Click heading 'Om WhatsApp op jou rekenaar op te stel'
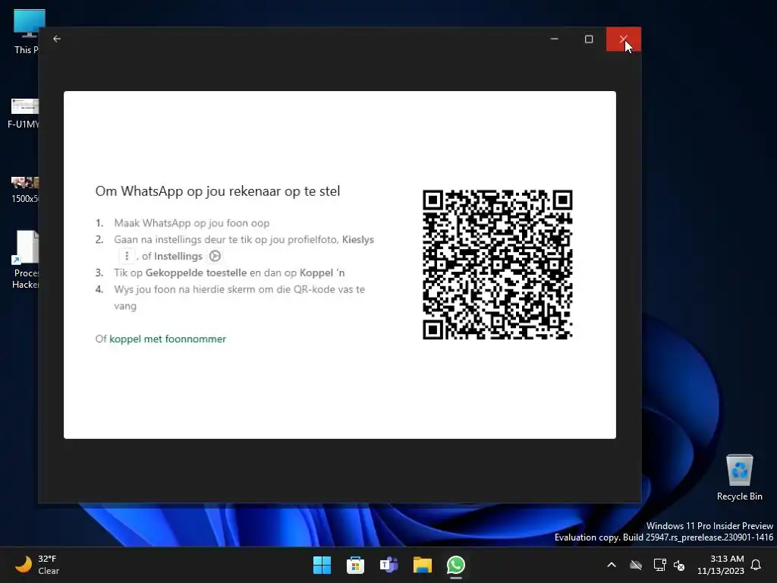777x583 pixels. point(218,191)
